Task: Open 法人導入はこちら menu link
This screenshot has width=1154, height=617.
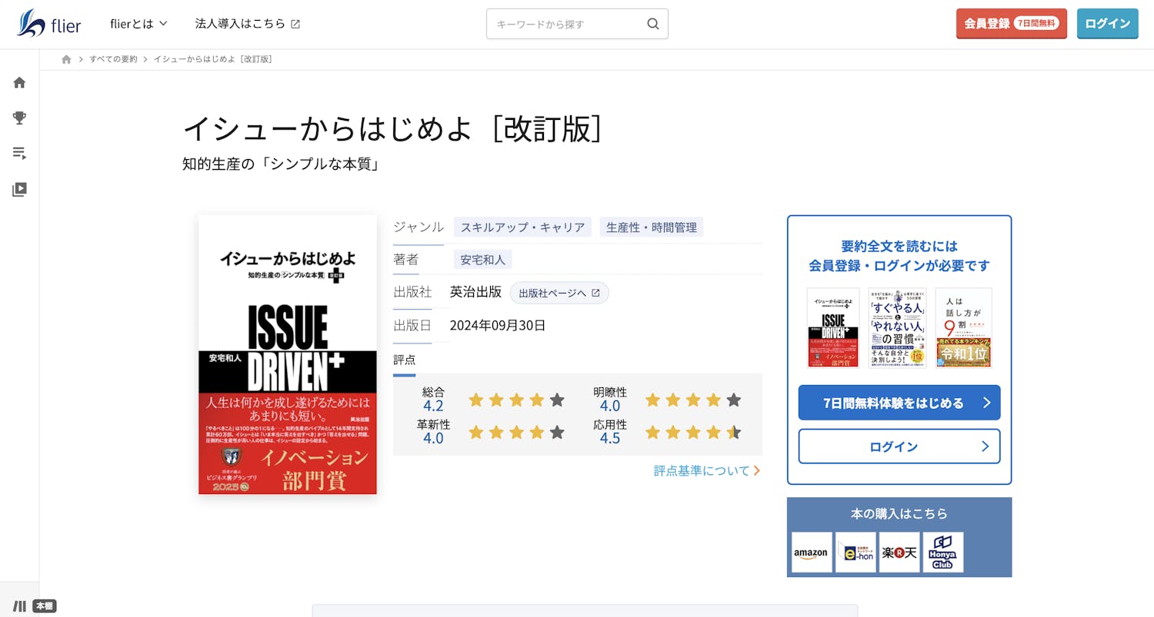Action: click(247, 24)
